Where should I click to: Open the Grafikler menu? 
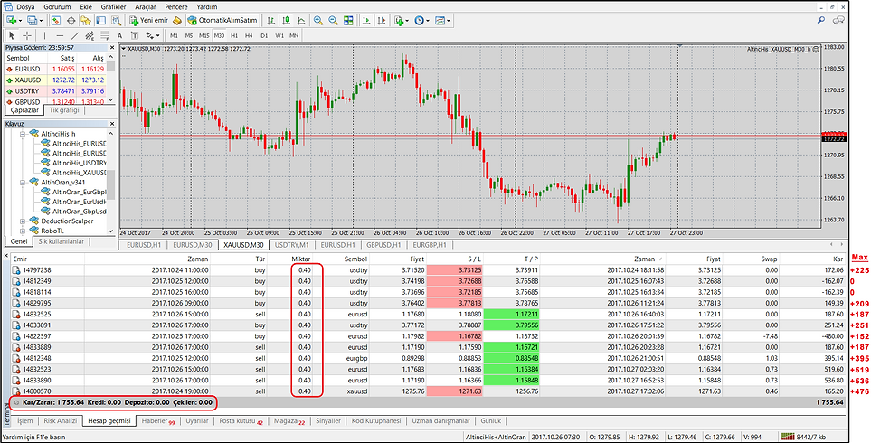(x=113, y=7)
